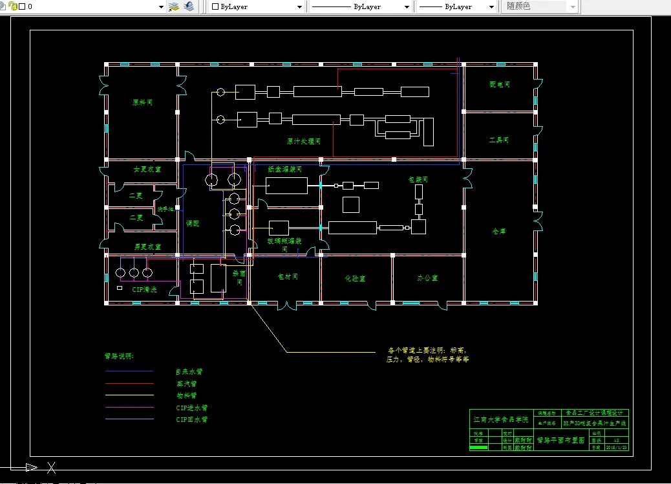This screenshot has height=484, width=671.
Task: Select the 原汁处理间 label
Action: click(x=303, y=141)
